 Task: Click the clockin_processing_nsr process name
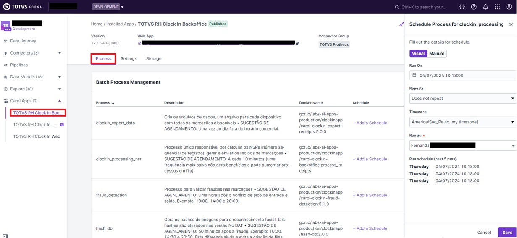tap(118, 159)
